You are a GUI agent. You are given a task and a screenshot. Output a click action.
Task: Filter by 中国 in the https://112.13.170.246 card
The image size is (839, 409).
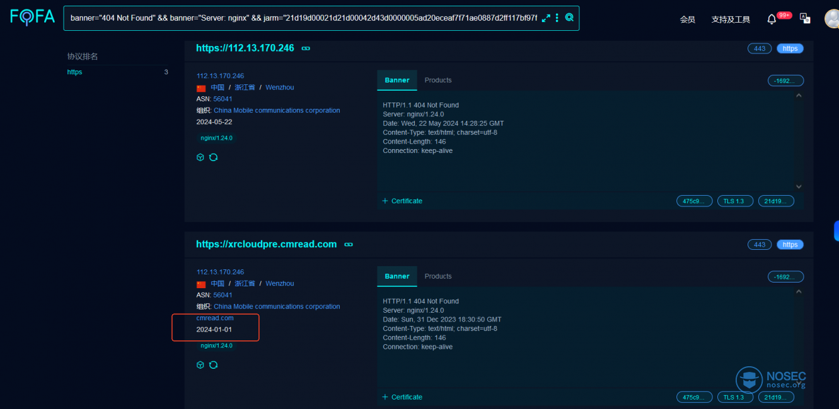[217, 87]
